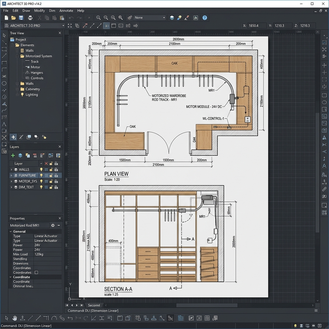The width and height of the screenshot is (329, 329).
Task: Select the arrow pointer tool in left toolbar
Action: click(x=4, y=35)
